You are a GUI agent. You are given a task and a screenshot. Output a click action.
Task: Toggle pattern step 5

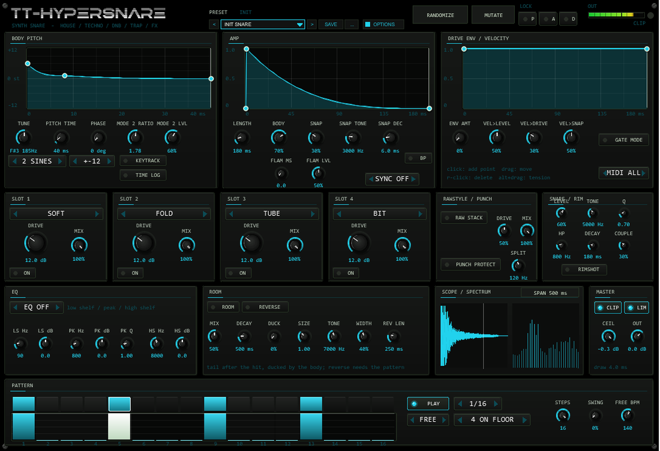(x=119, y=404)
